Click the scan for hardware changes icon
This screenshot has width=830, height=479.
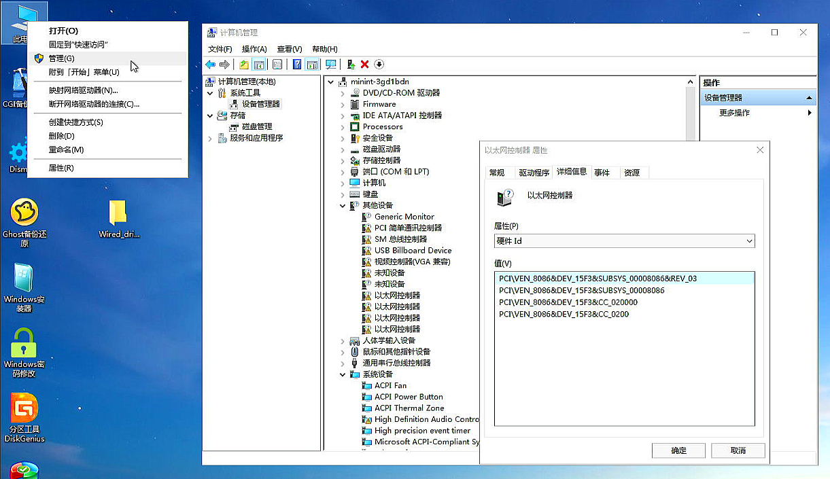point(331,65)
